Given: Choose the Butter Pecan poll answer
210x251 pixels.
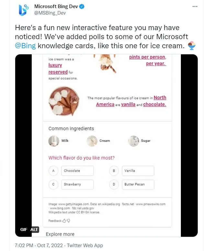Looking at the screenshot, I should [138, 184].
